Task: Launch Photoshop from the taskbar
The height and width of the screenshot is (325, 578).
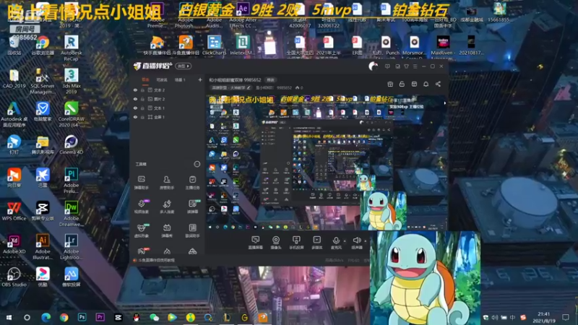Action: 82,317
